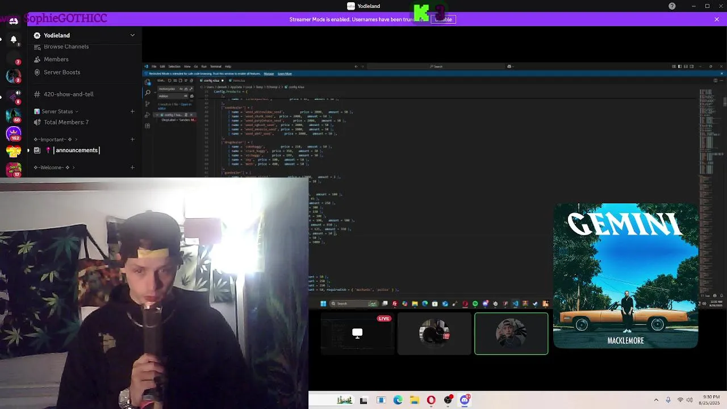Show hidden icons chevron in system tray
This screenshot has width=727, height=409.
[656, 400]
